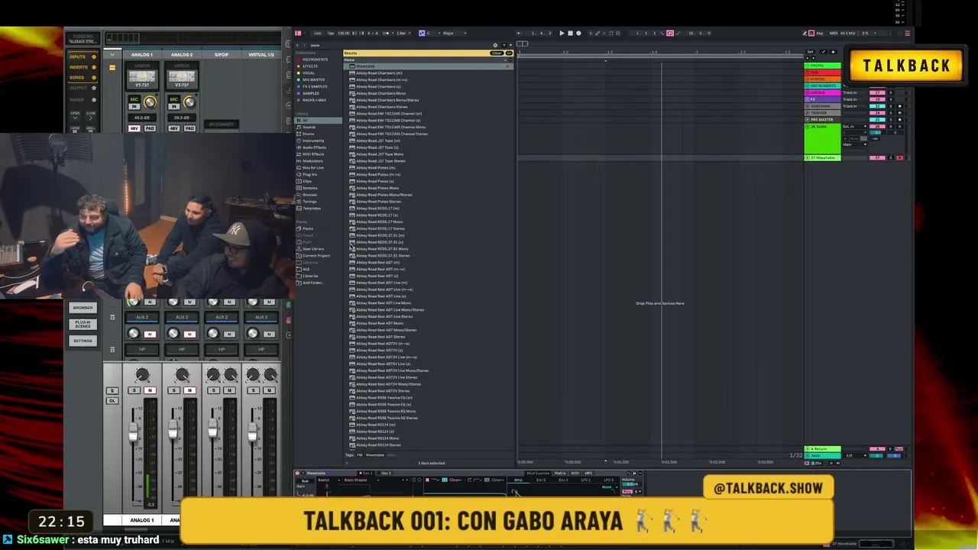Click the Templates icon in Library
Image resolution: width=978 pixels, height=550 pixels.
pyautogui.click(x=300, y=209)
